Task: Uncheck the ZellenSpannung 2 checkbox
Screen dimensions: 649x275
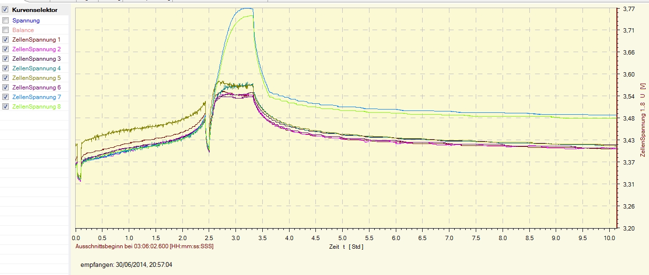Action: [x=5, y=49]
